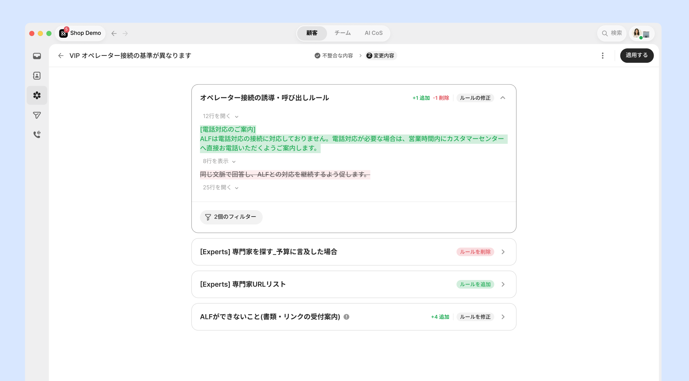Click the 適用する button
The width and height of the screenshot is (689, 381).
[637, 56]
